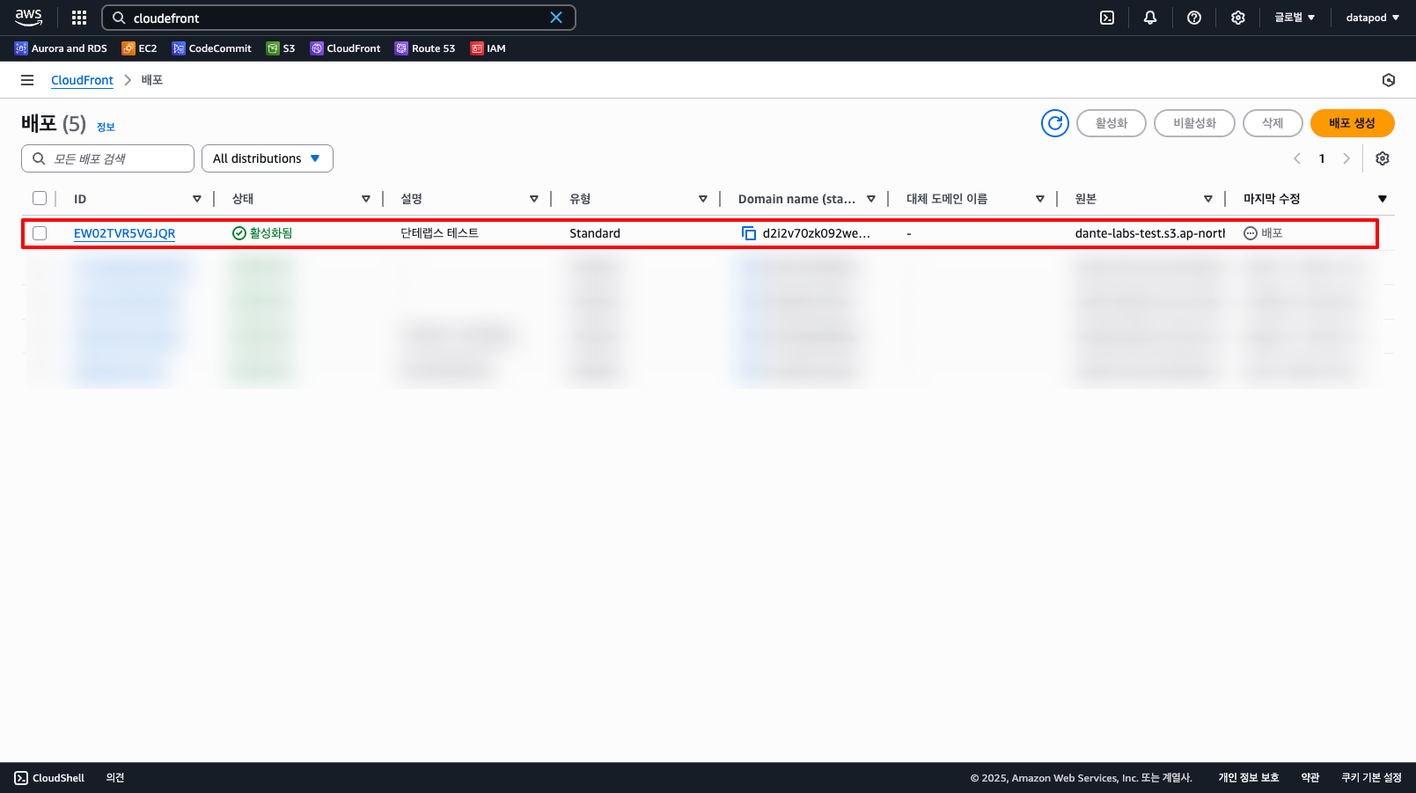Open the 글로벌 region dropdown
The width and height of the screenshot is (1416, 793).
click(1295, 18)
